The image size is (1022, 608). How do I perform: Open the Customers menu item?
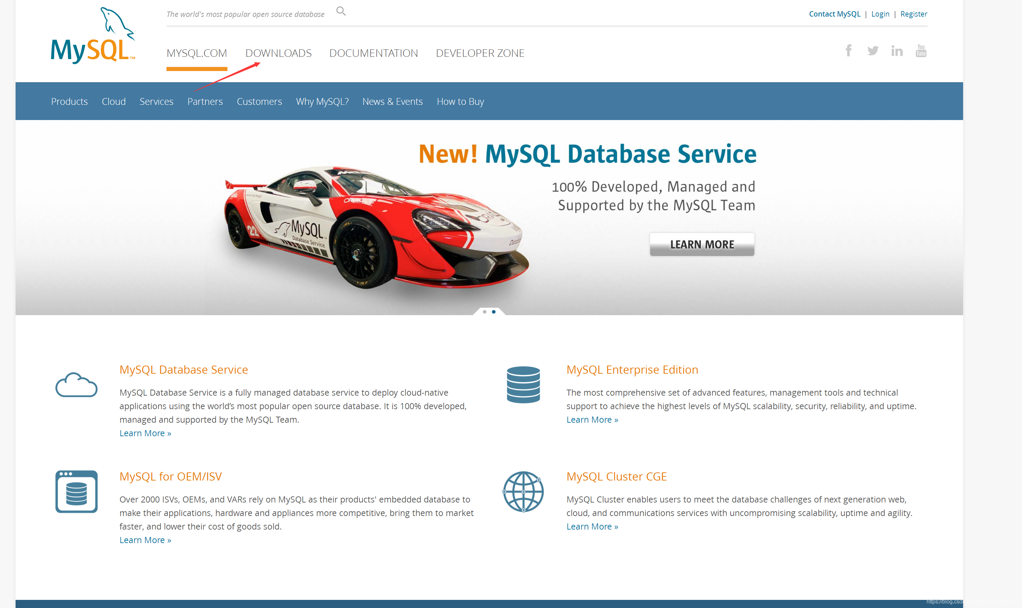click(x=259, y=101)
